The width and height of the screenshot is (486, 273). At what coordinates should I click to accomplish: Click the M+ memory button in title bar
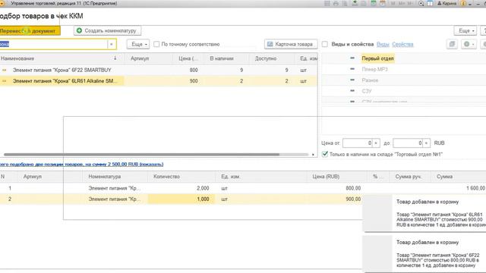402,3
